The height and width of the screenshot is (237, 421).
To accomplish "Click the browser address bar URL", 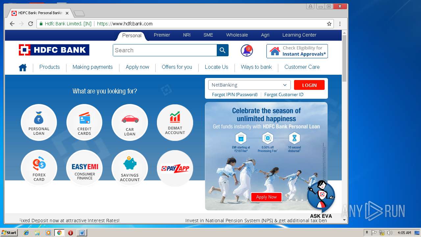I will [x=125, y=24].
